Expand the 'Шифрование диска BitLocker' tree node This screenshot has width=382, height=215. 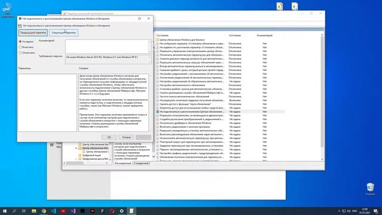pyautogui.click(x=76, y=159)
